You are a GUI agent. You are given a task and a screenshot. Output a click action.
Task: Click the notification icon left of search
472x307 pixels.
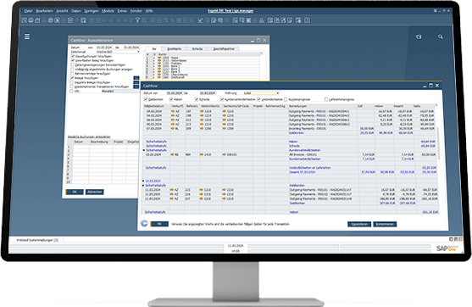pos(419,36)
